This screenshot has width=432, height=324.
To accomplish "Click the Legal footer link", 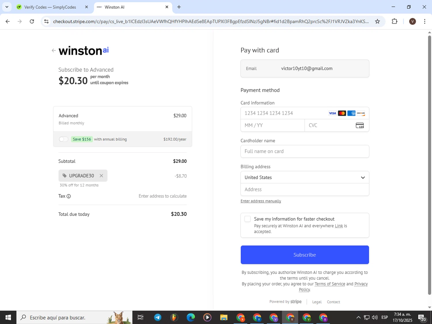I will tap(317, 302).
